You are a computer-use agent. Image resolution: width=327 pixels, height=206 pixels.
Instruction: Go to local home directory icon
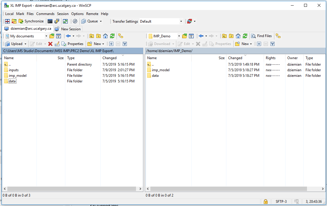click(x=105, y=36)
